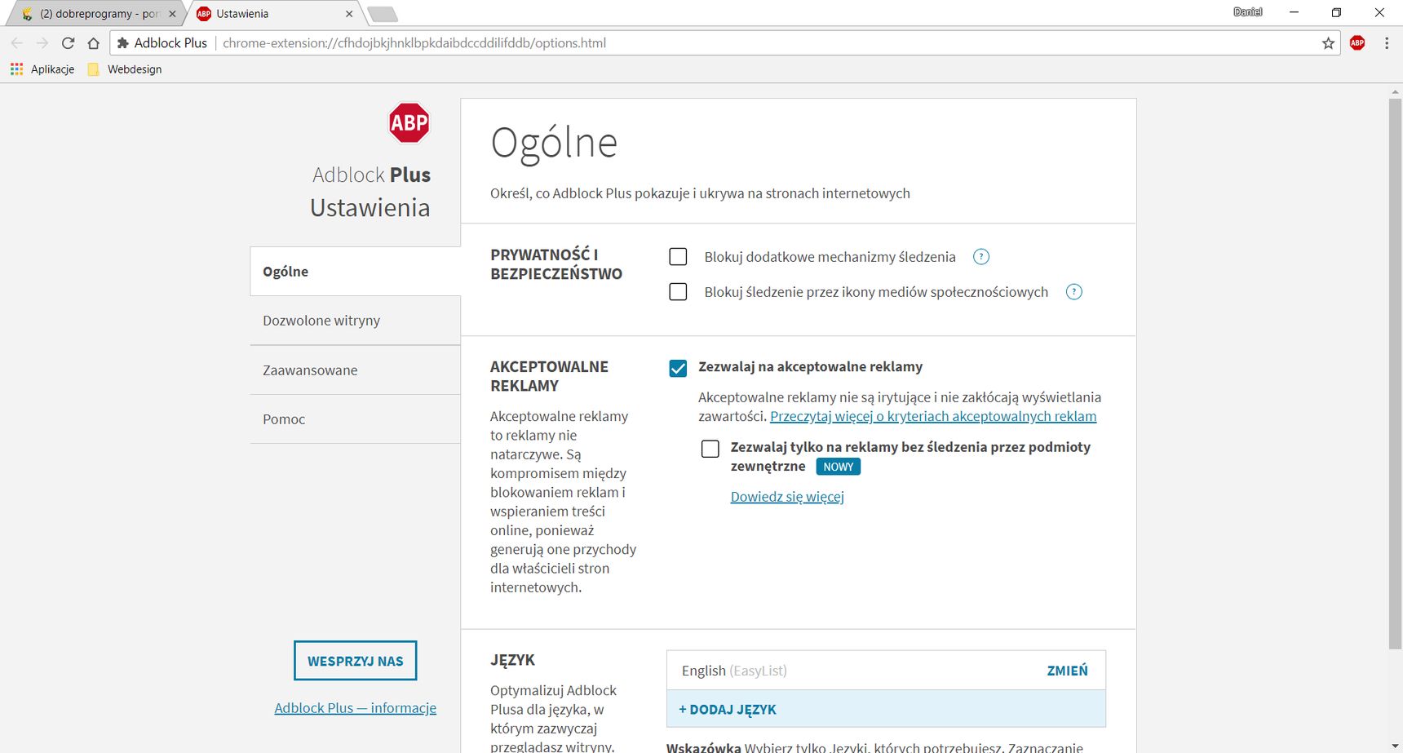Close the Ustawienia tab
This screenshot has height=753, width=1403.
349,14
